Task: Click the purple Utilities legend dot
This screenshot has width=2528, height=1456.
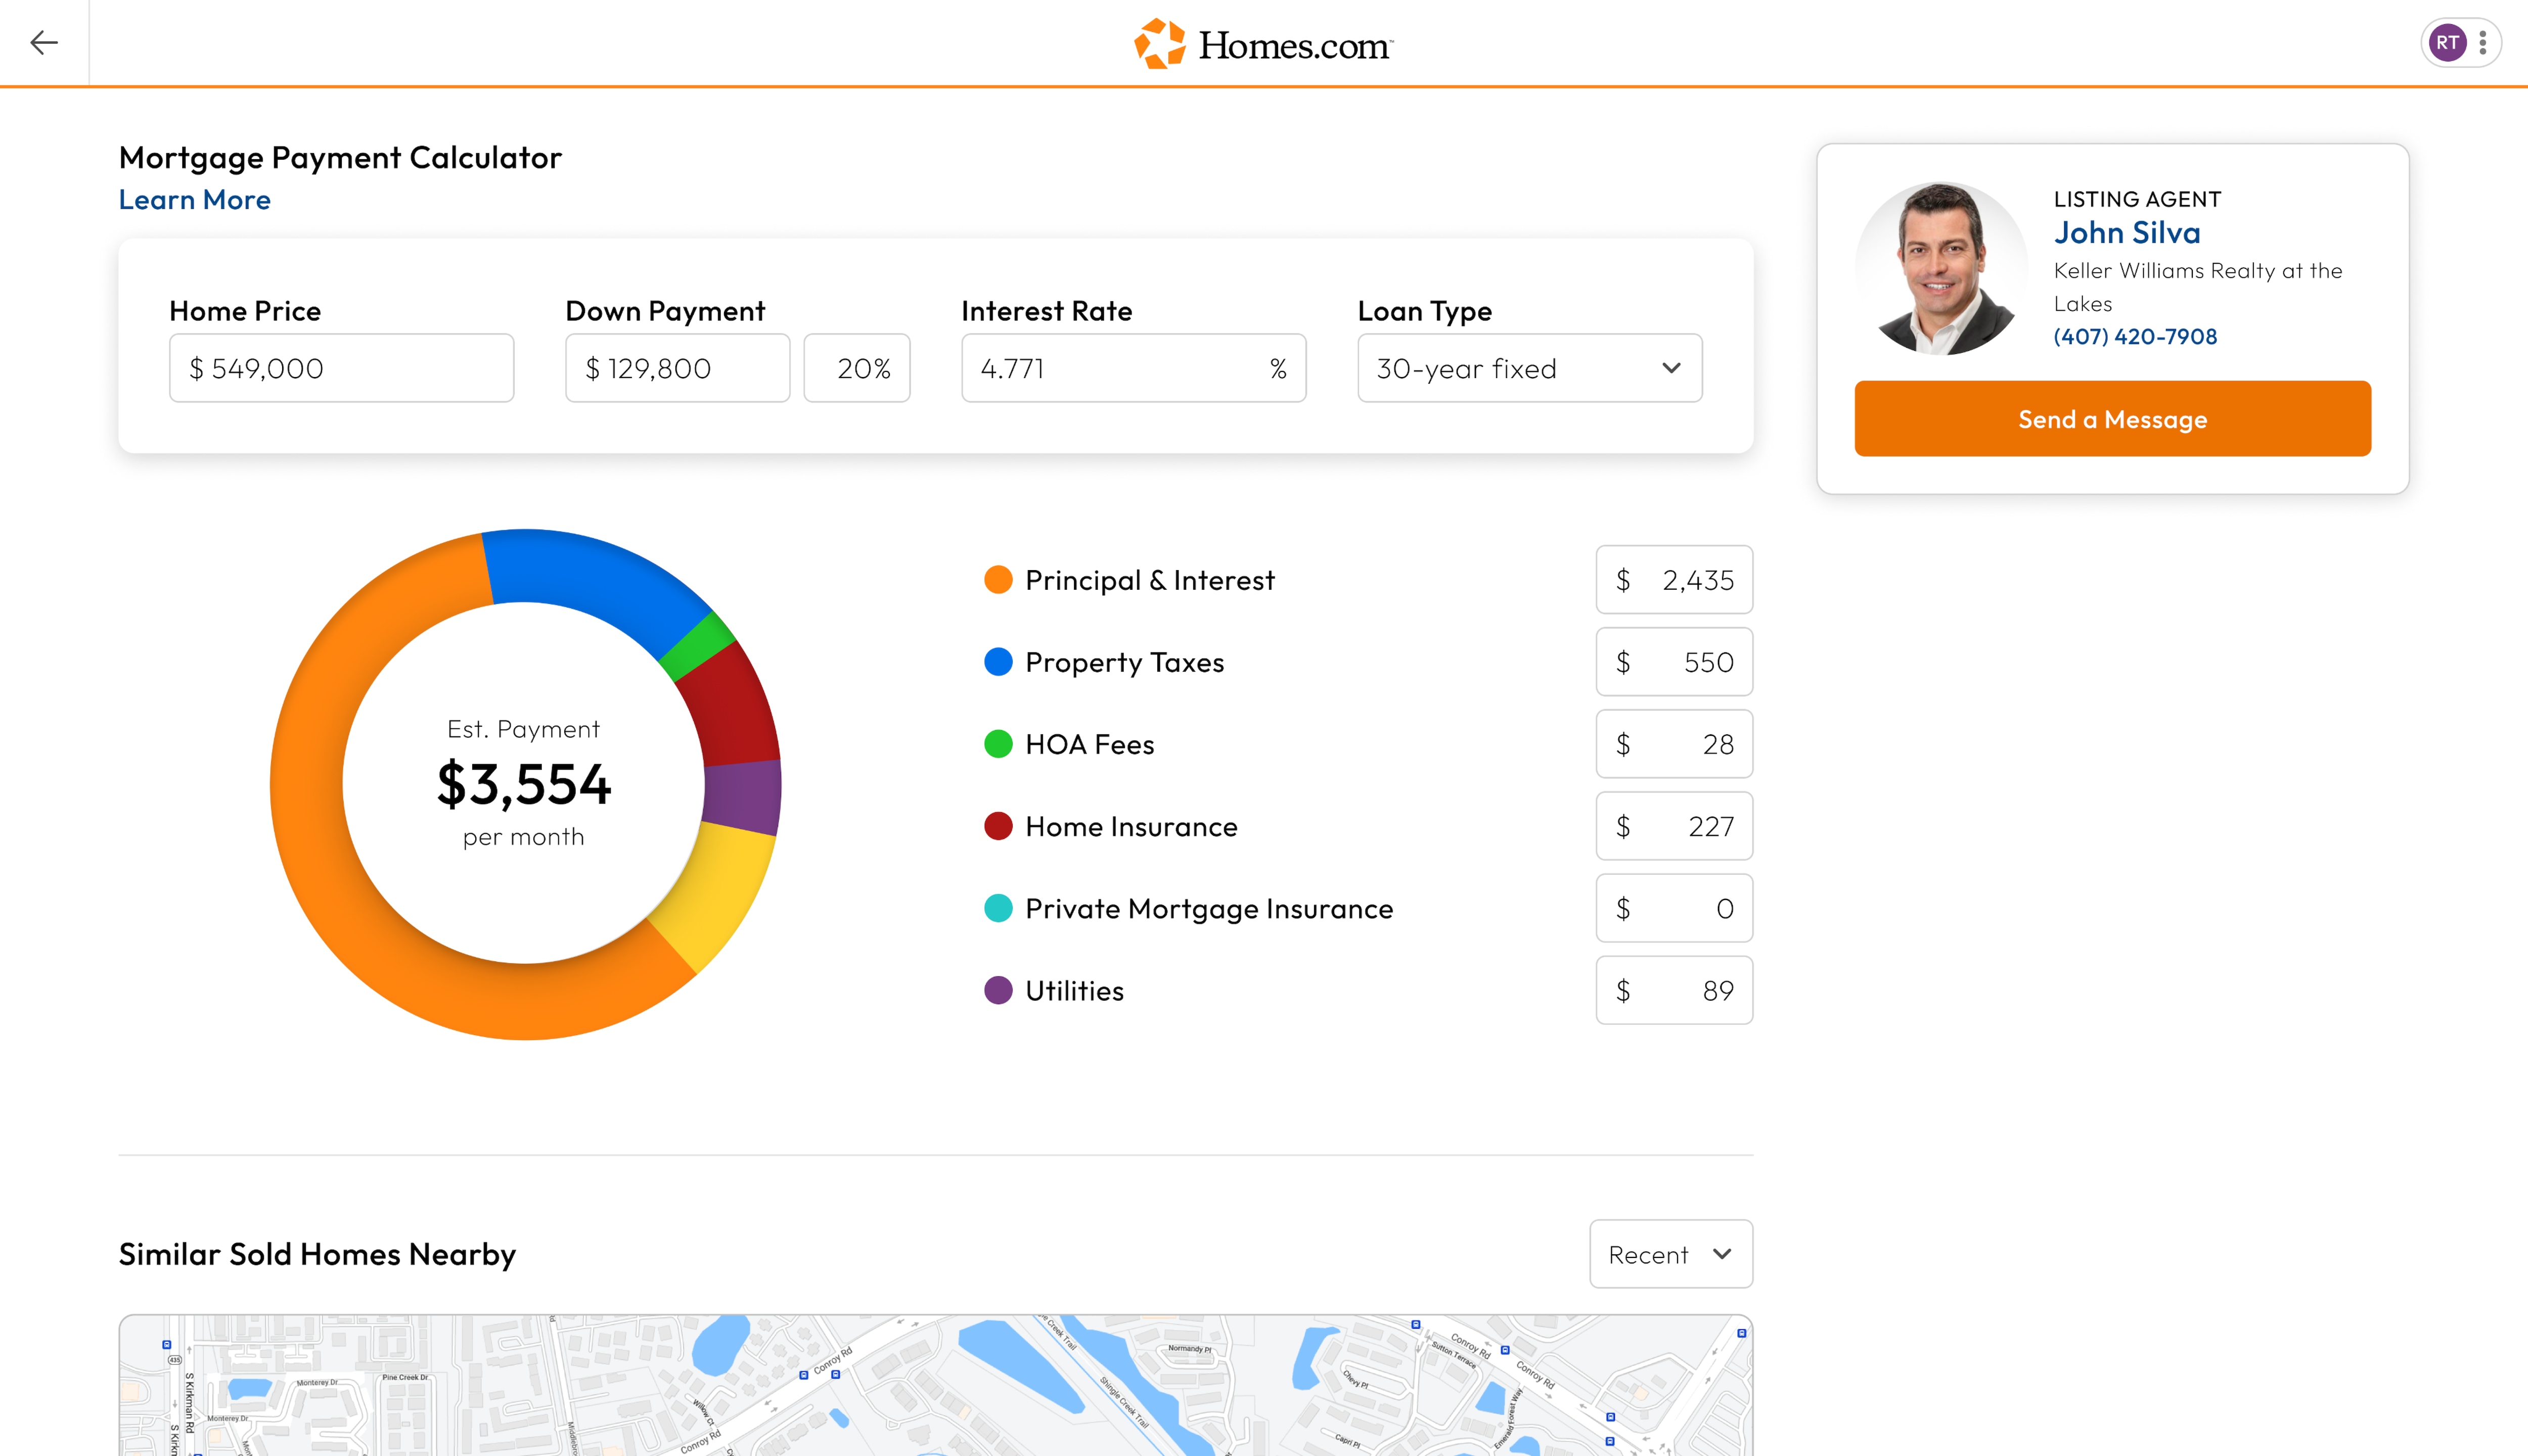Action: click(998, 991)
